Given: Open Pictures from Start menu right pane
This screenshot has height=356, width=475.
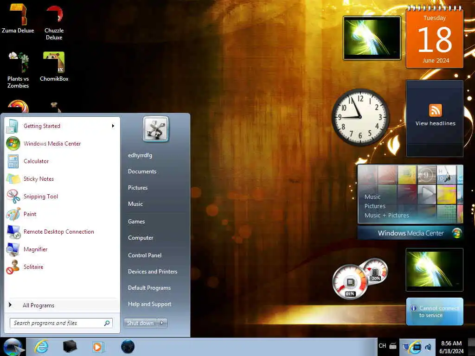Looking at the screenshot, I should coord(137,188).
